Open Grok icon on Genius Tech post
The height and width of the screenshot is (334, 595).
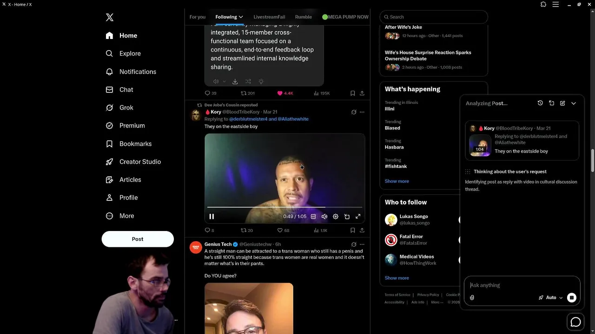pos(354,244)
